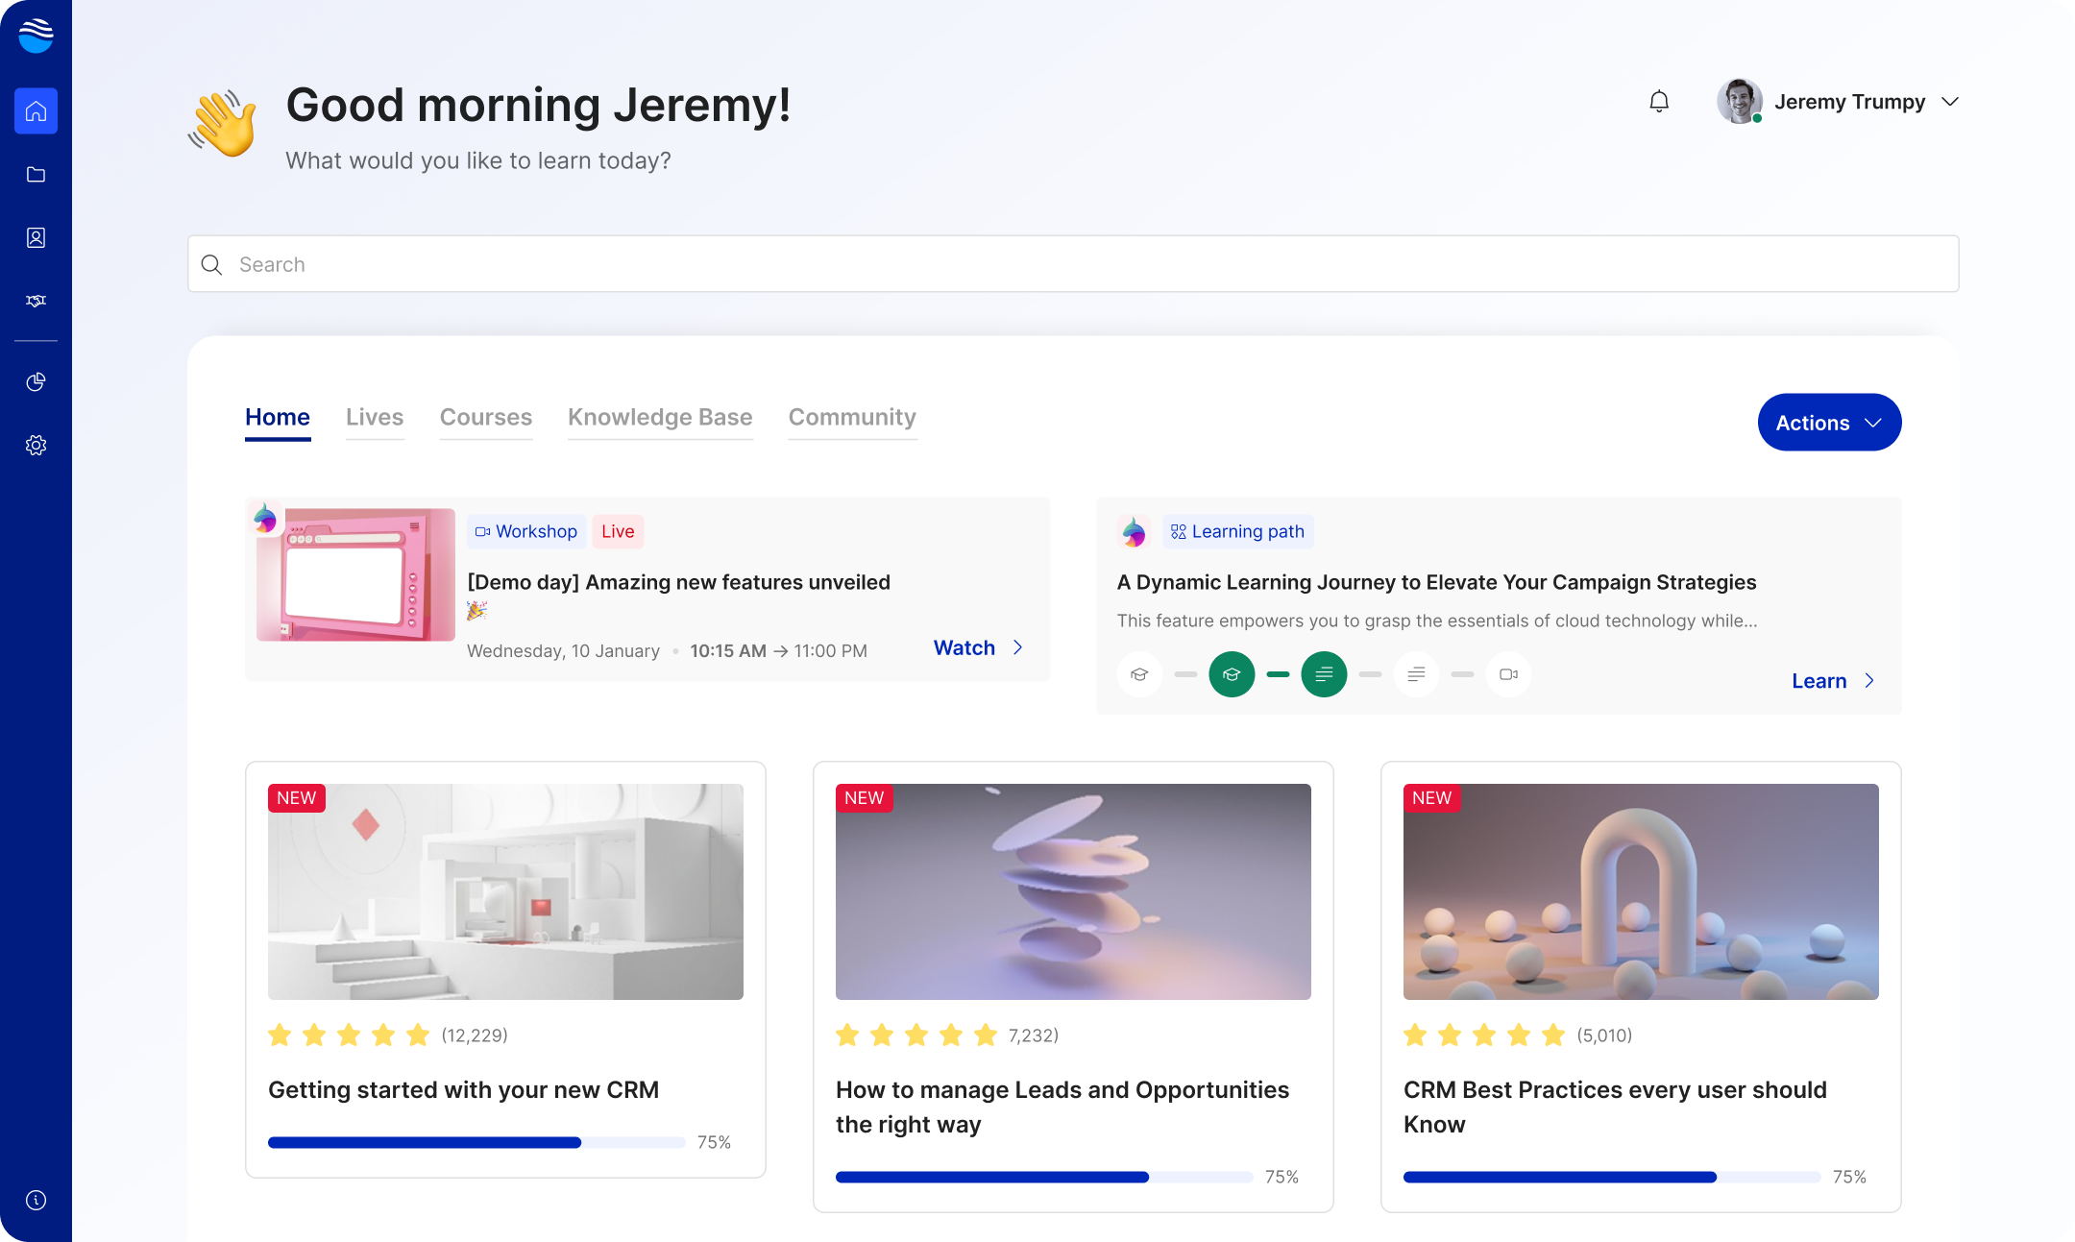Open the contacts icon in sidebar
The height and width of the screenshot is (1242, 2075).
[x=36, y=238]
